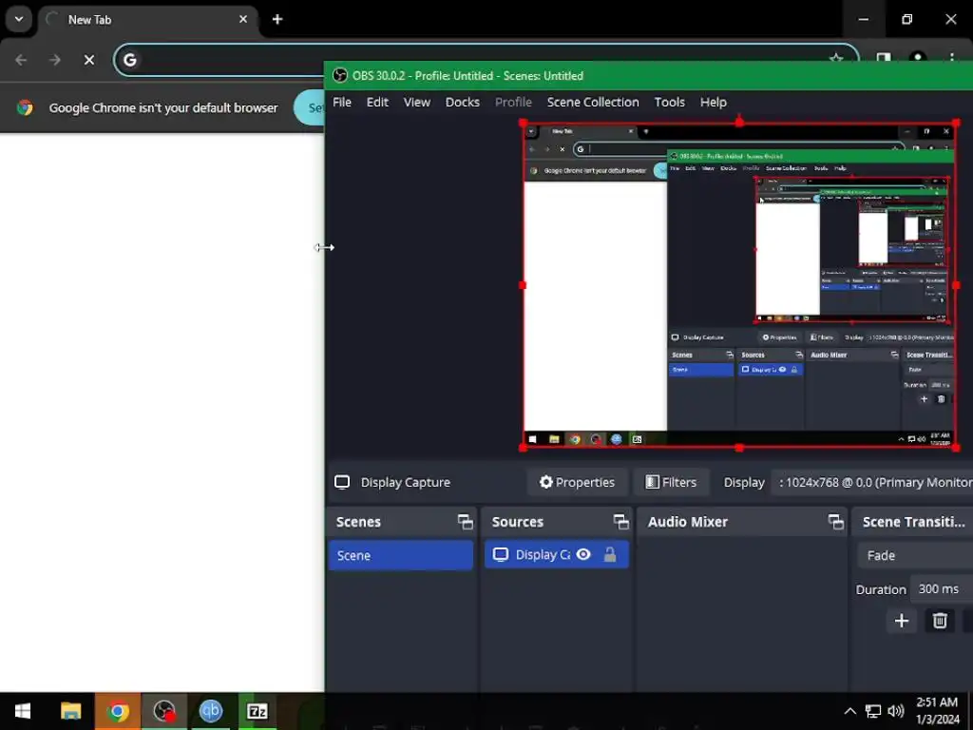Go forward in Chrome
Screen dimensions: 973x730
(55, 60)
